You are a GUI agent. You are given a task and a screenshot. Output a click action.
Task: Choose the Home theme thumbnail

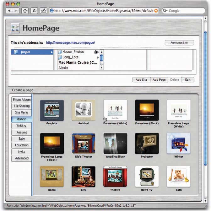coord(52,176)
